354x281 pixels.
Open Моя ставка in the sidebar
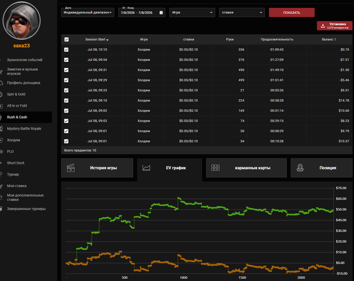click(x=17, y=186)
